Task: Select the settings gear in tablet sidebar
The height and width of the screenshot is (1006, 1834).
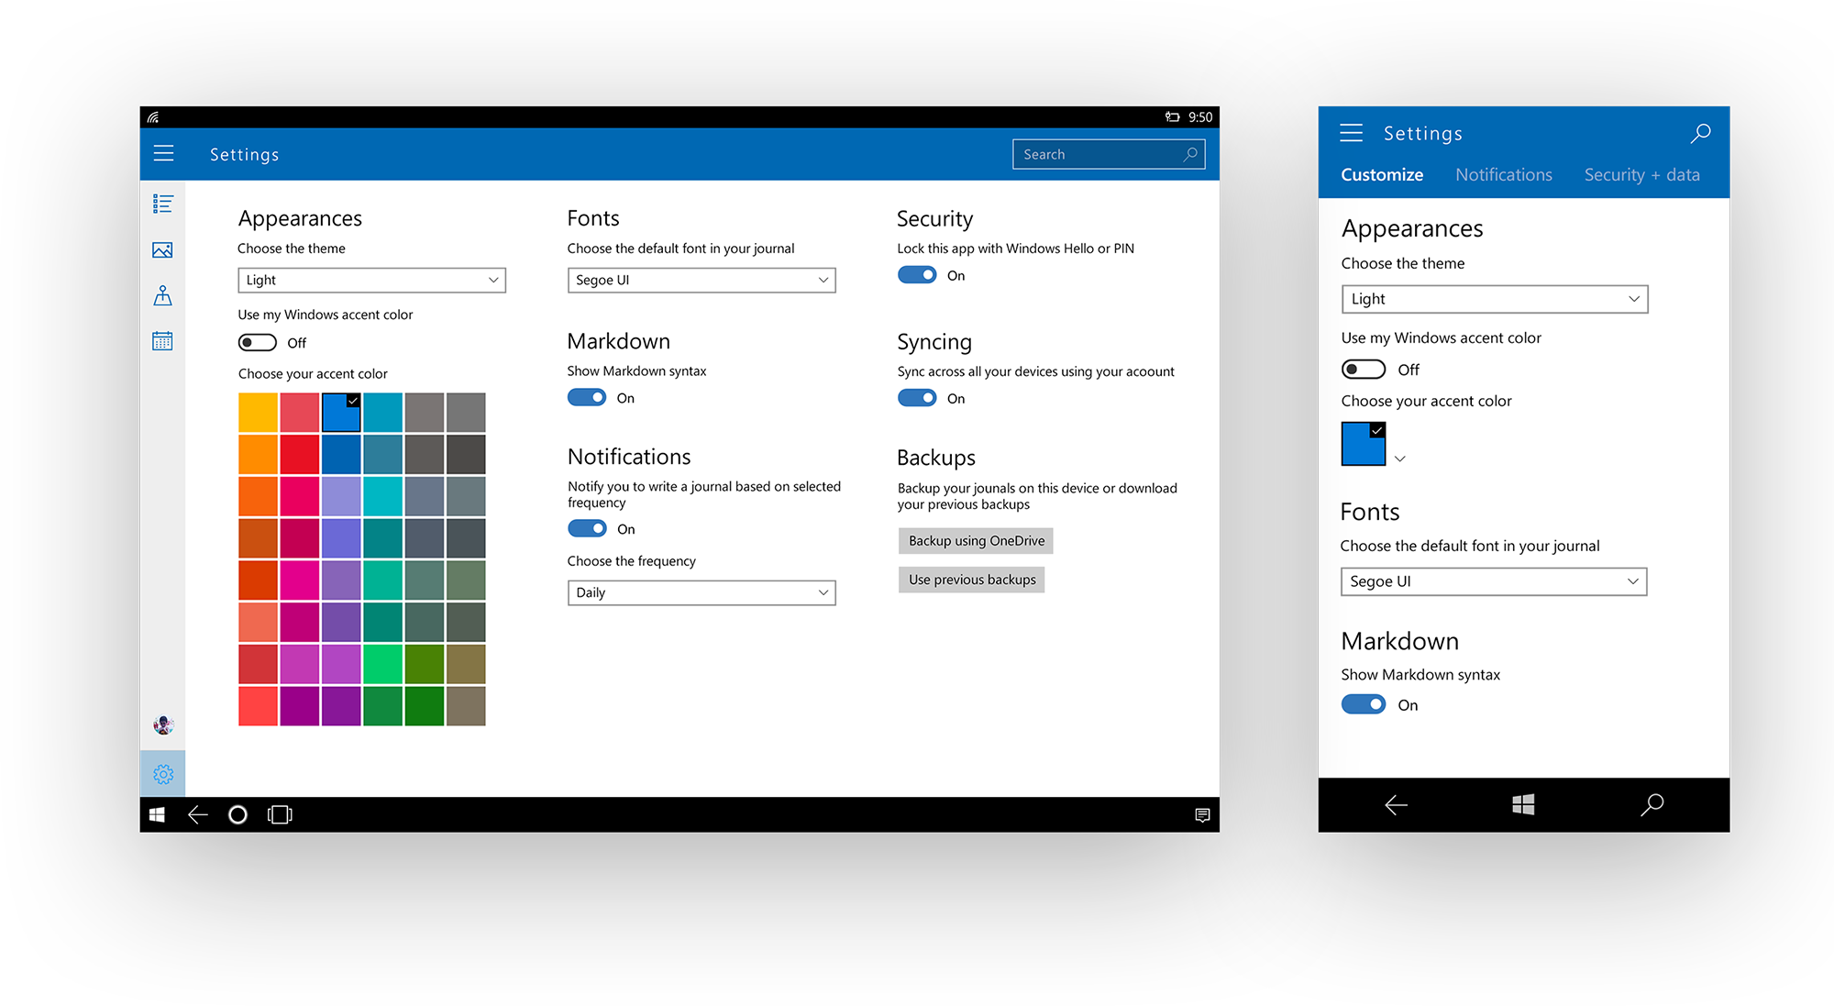Action: pyautogui.click(x=163, y=774)
